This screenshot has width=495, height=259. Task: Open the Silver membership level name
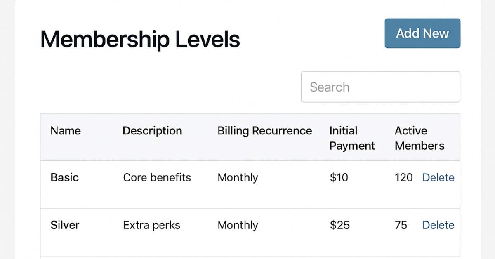(x=65, y=225)
